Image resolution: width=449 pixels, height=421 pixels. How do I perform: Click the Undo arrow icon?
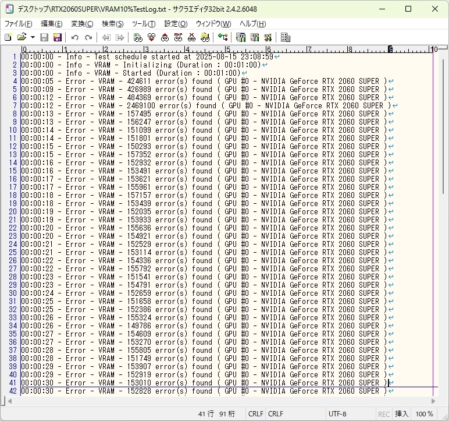pyautogui.click(x=74, y=37)
